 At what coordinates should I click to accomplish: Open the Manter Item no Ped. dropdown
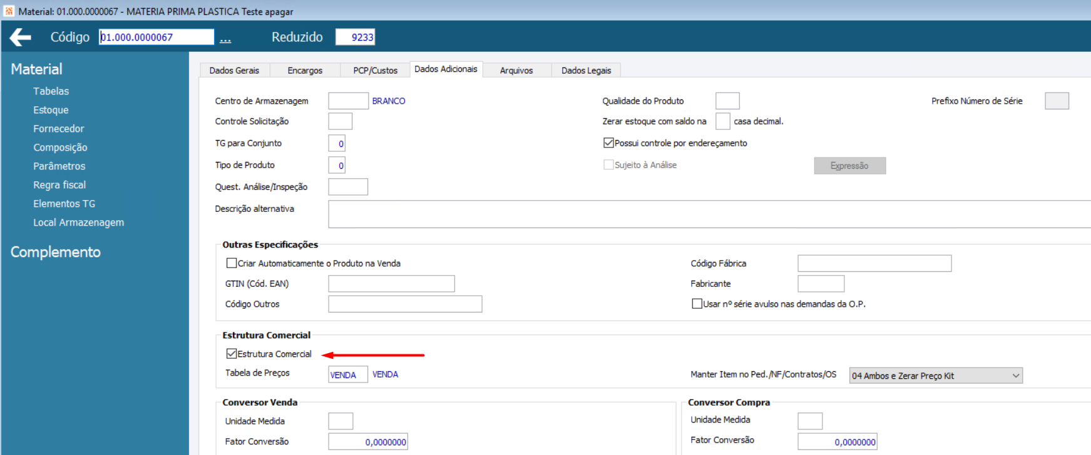pyautogui.click(x=935, y=376)
